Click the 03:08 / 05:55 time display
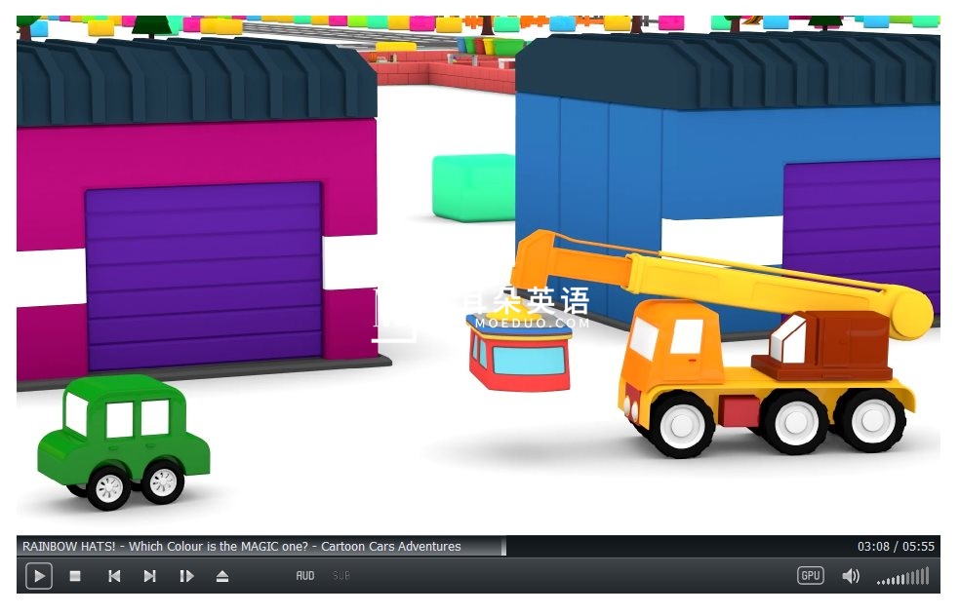The image size is (960, 615). 896,547
